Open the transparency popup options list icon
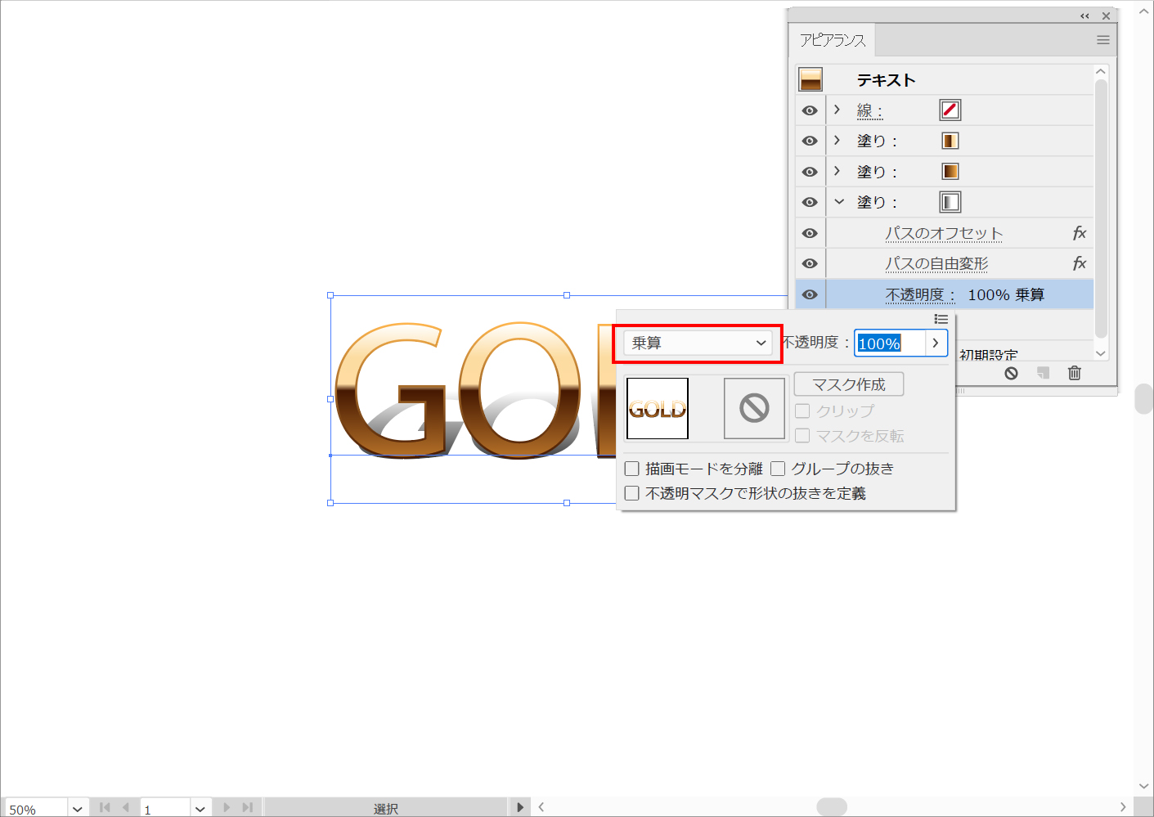 point(941,319)
